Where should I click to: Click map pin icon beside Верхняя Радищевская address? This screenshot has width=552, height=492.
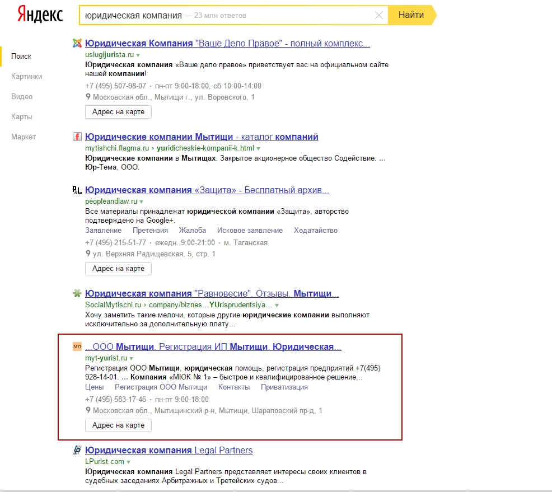(x=88, y=254)
